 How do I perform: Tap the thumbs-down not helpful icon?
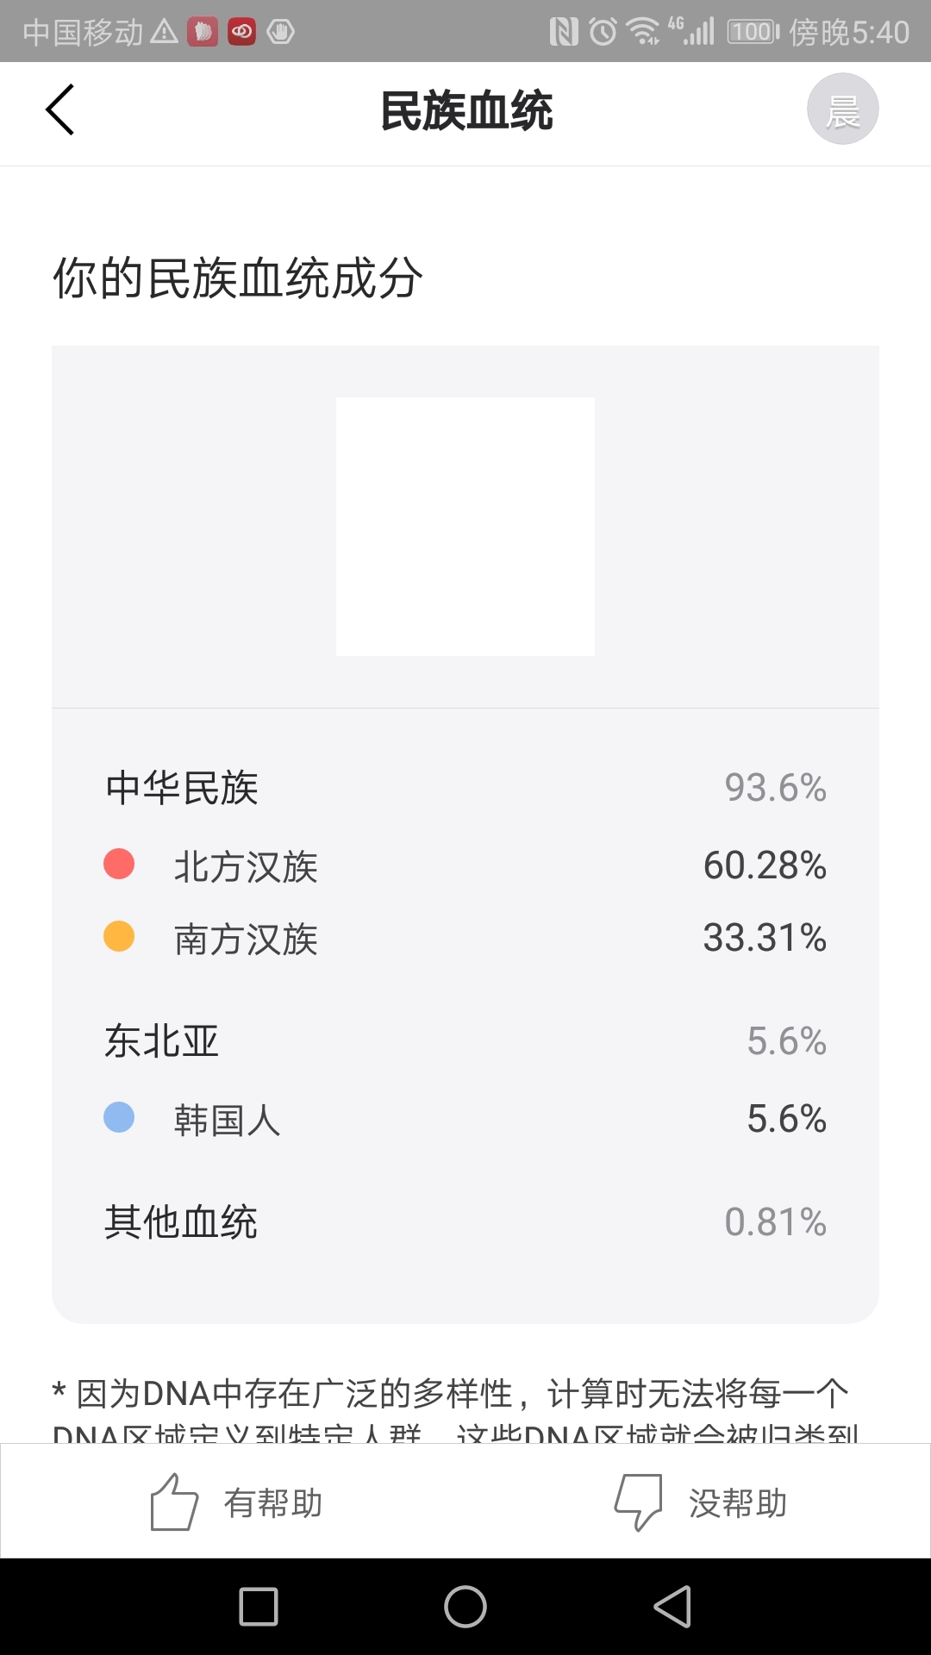coord(638,1502)
